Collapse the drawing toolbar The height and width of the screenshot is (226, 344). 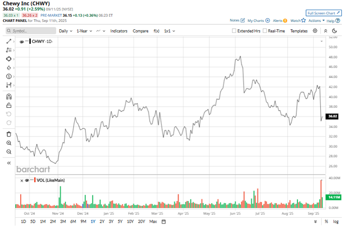pyautogui.click(x=9, y=163)
